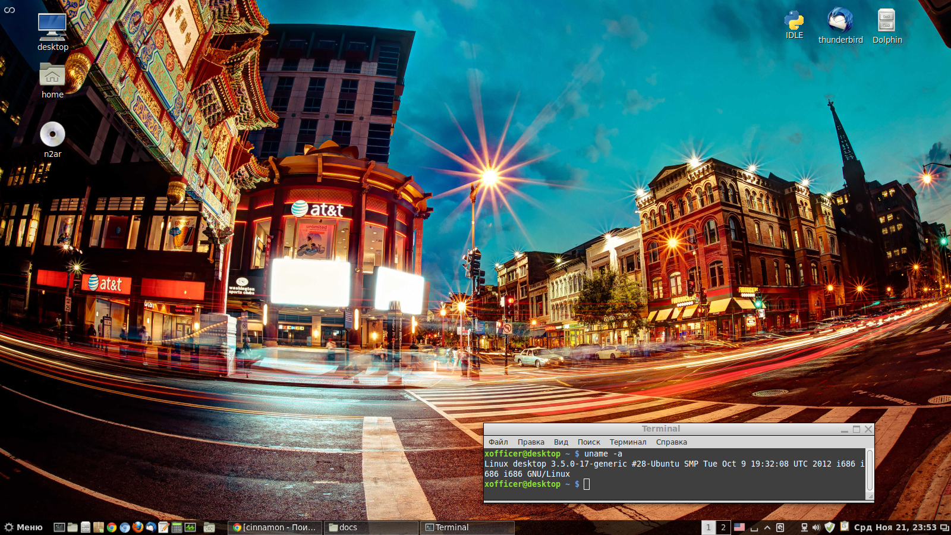Open network connection tray icon
The height and width of the screenshot is (535, 951).
click(x=804, y=527)
